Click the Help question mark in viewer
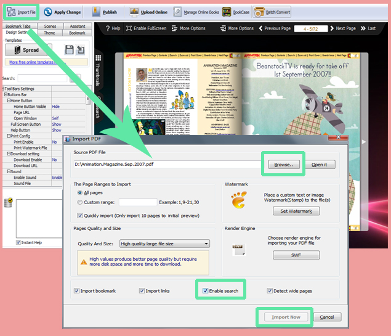This screenshot has width=391, height=336. 108,28
